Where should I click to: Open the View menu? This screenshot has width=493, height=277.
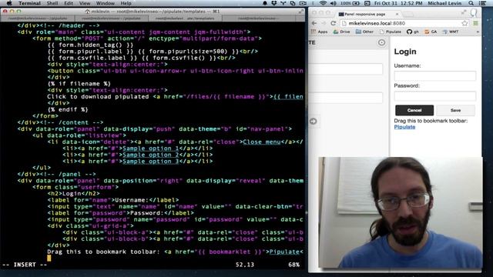pos(85,3)
